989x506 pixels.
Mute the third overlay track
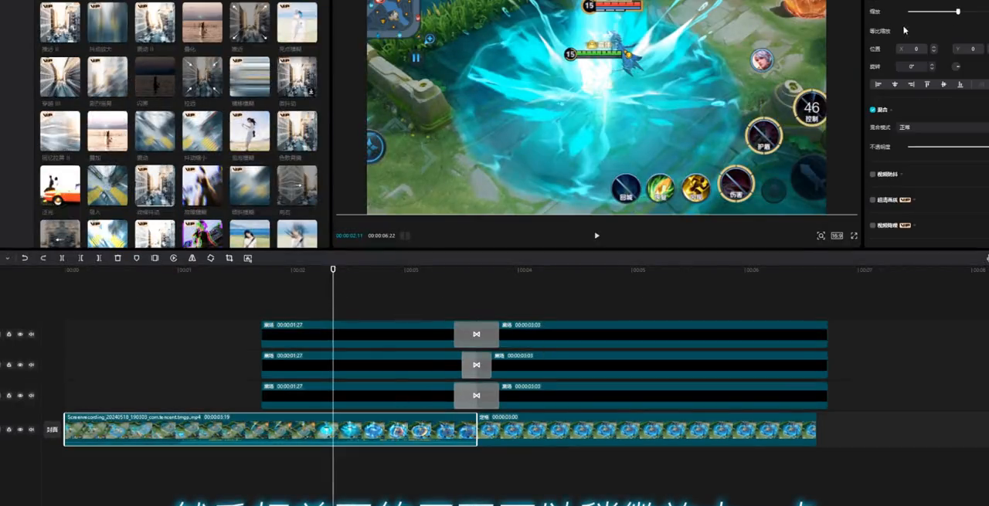point(32,396)
